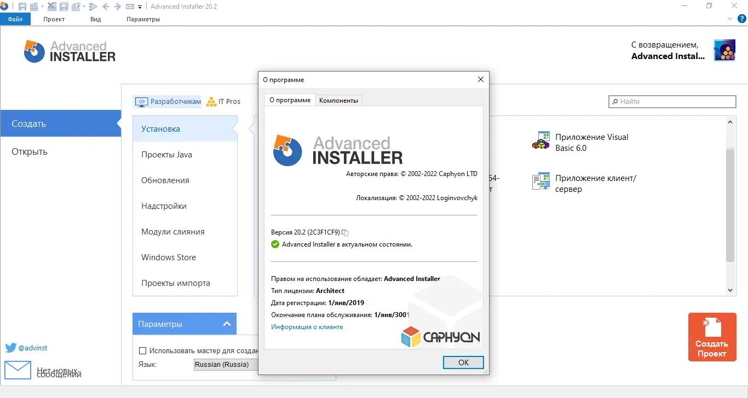
Task: Open the Customize Quick Access Toolbar dropdown arrow
Action: click(140, 7)
